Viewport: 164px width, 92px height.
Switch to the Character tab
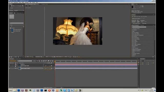point(142,25)
